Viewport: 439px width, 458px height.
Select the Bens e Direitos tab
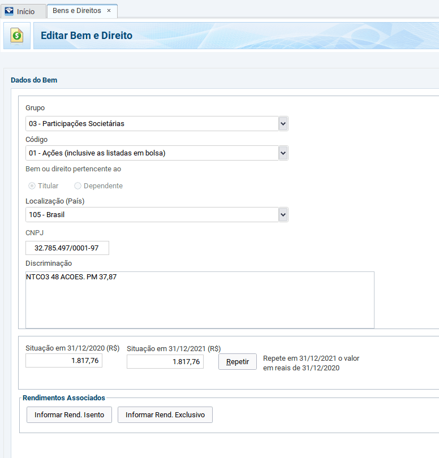(76, 11)
